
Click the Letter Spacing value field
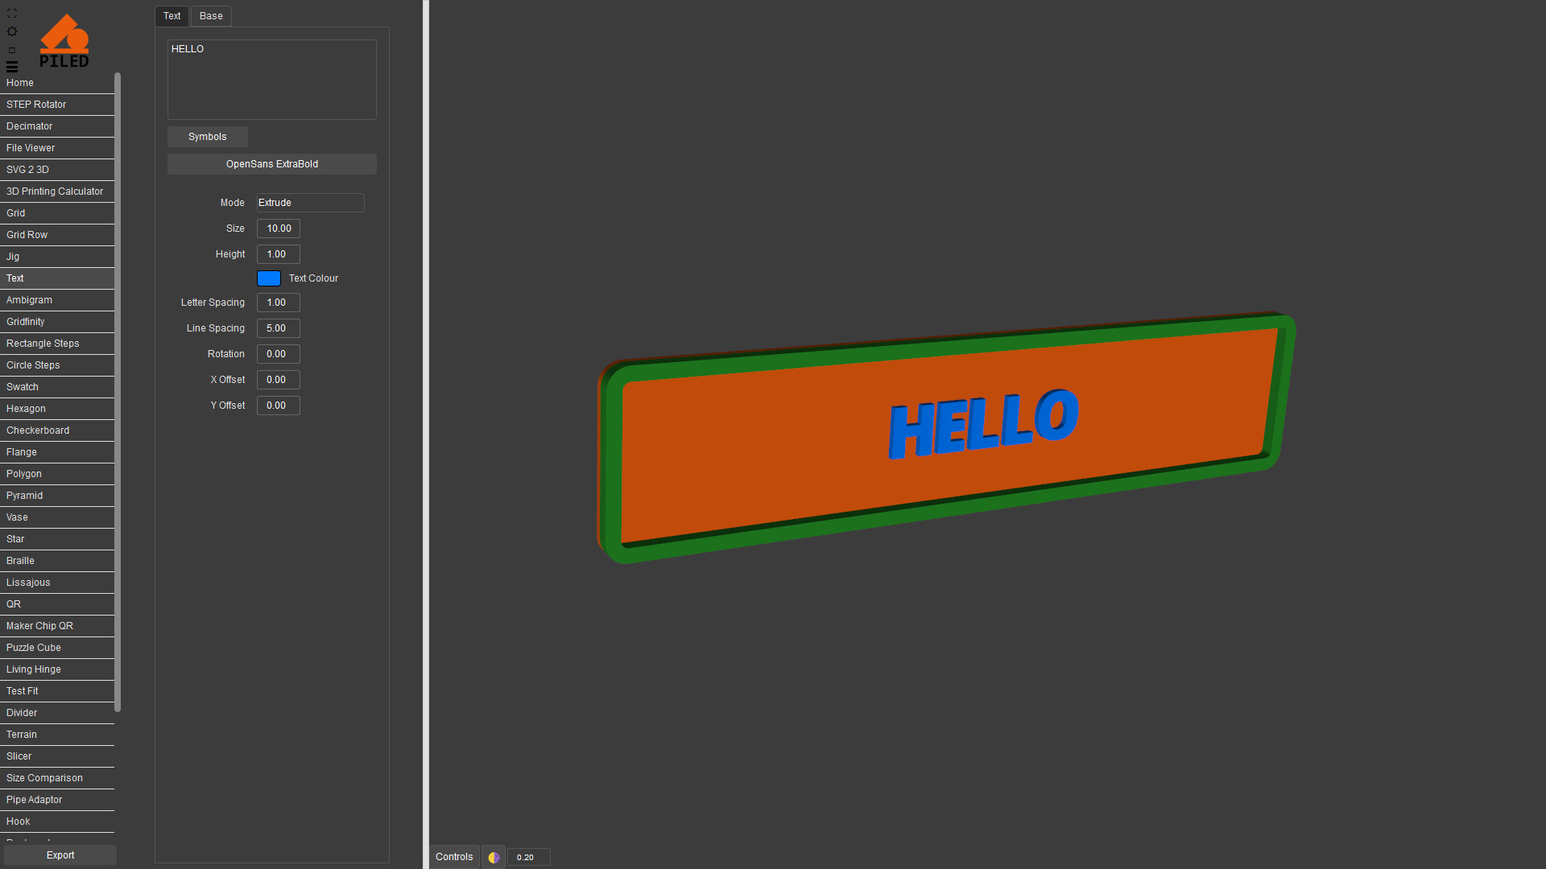click(x=278, y=303)
